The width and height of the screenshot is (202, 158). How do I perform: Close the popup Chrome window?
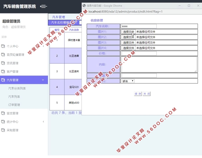click(x=198, y=6)
